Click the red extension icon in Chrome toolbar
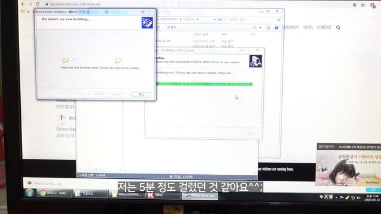The height and width of the screenshot is (214, 381). (373, 5)
